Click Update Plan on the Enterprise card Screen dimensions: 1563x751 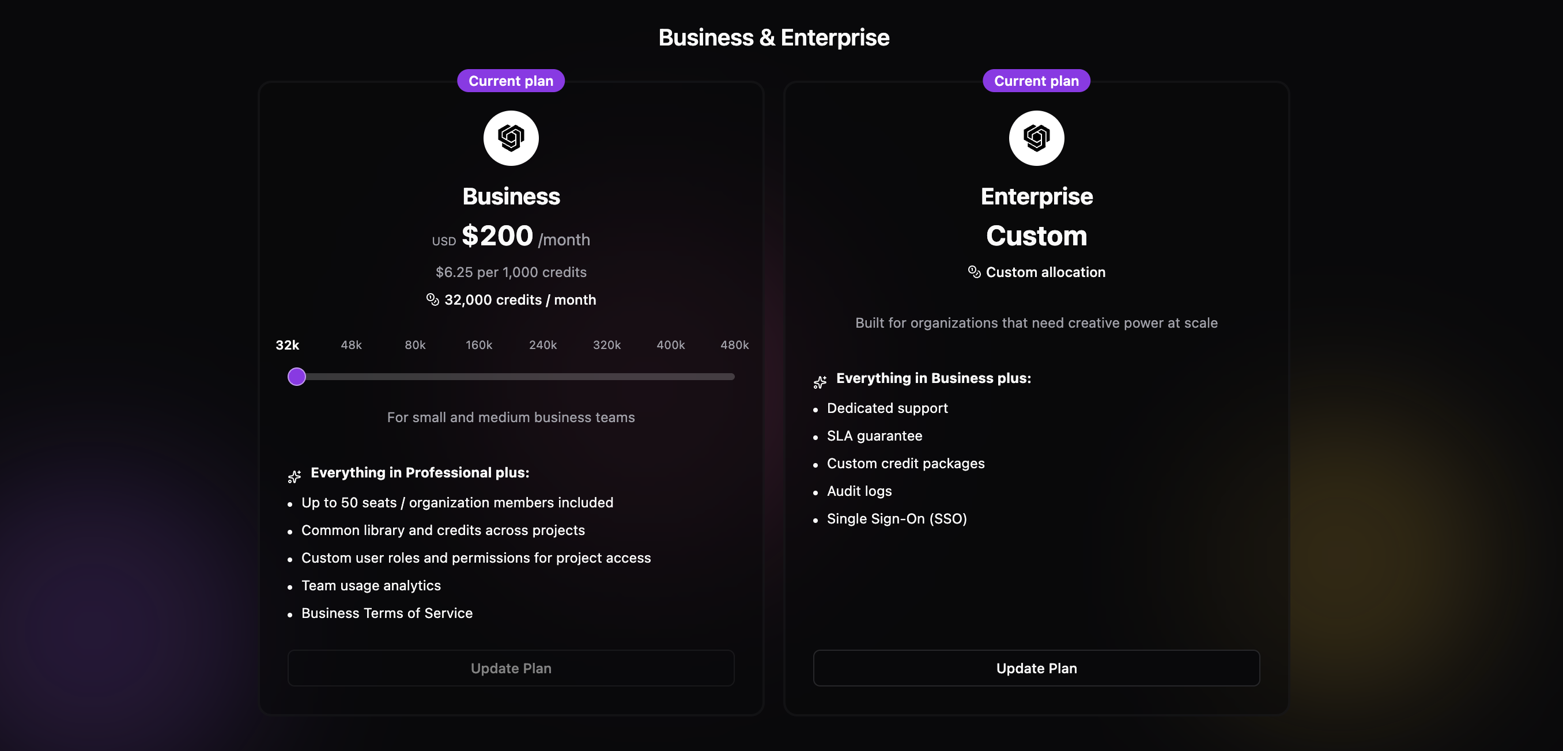pyautogui.click(x=1036, y=668)
